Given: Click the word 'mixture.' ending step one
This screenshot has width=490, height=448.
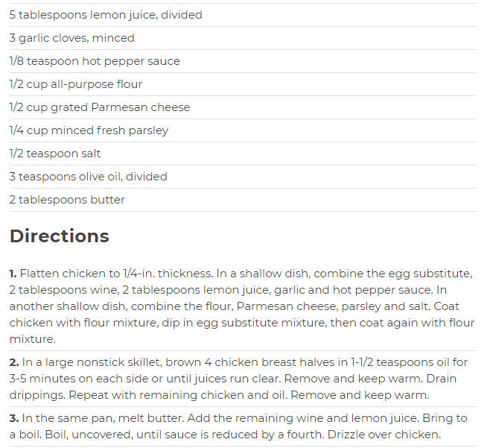Looking at the screenshot, I should point(33,339).
